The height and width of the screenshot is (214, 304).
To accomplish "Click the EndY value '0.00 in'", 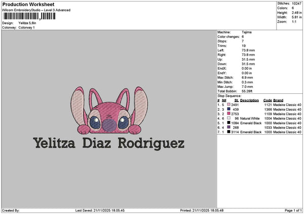I will 247,73.
